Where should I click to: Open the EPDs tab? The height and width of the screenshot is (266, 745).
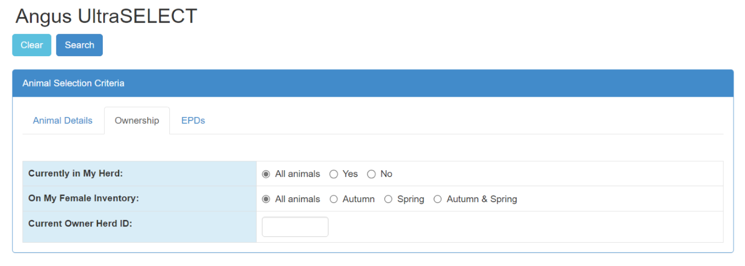(x=193, y=121)
